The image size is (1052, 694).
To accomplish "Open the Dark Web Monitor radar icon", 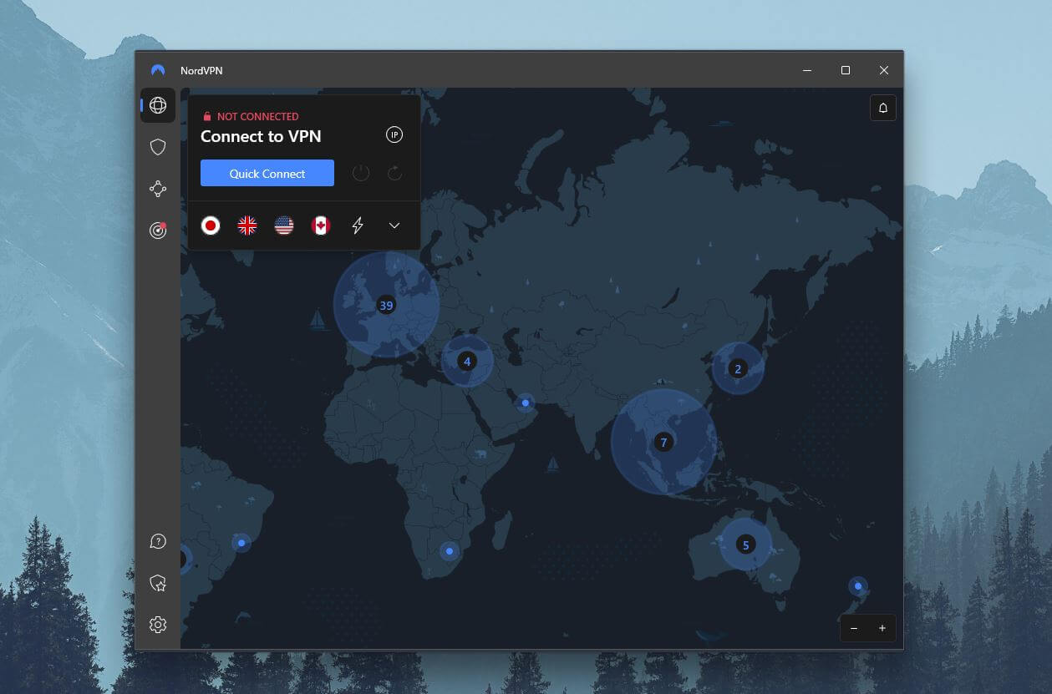I will [x=158, y=230].
